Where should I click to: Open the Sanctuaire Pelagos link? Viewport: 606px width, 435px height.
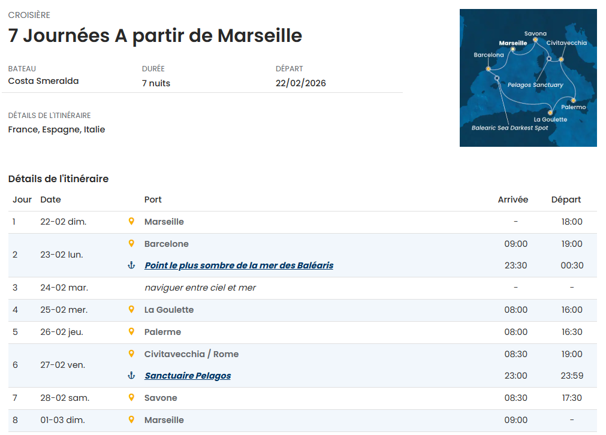188,376
